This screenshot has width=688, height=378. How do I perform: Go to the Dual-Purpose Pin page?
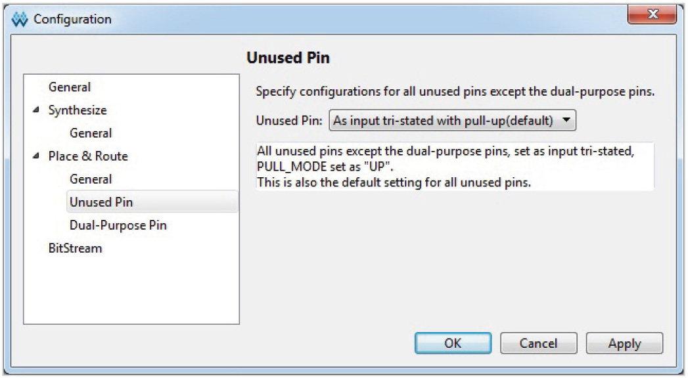tap(118, 225)
